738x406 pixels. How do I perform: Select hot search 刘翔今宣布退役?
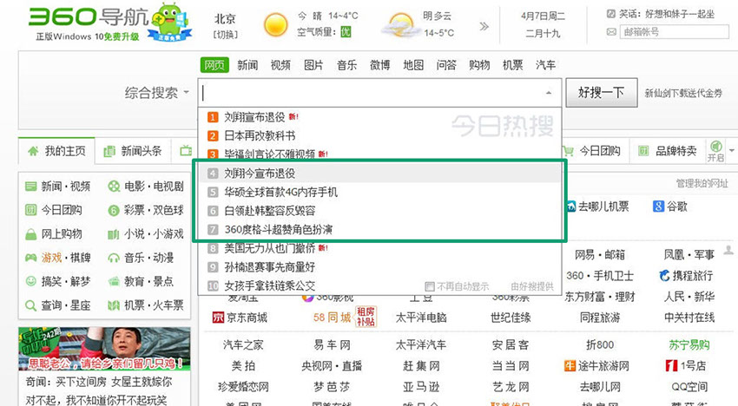(259, 174)
